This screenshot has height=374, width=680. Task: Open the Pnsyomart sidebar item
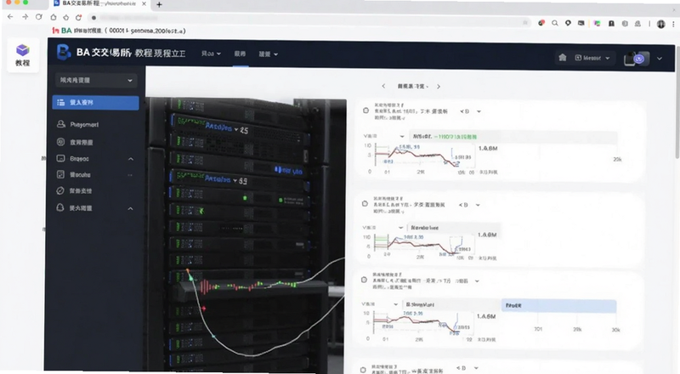tap(84, 124)
